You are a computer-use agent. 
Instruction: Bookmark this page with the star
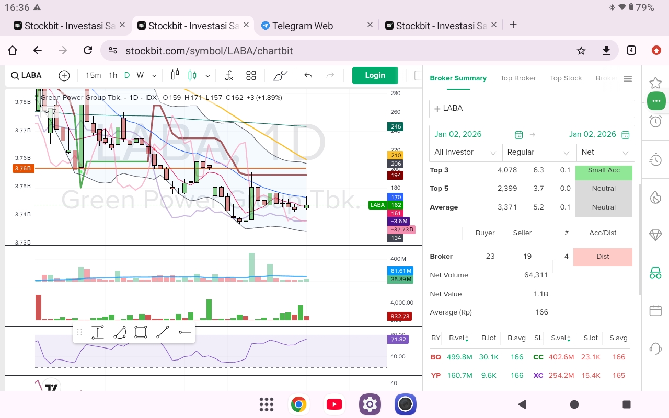coord(581,51)
